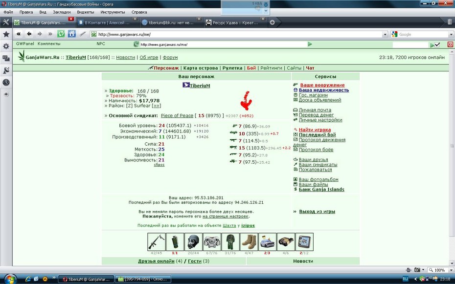Expand hidden tray icons arrow
455x284 pixels.
coord(415,279)
